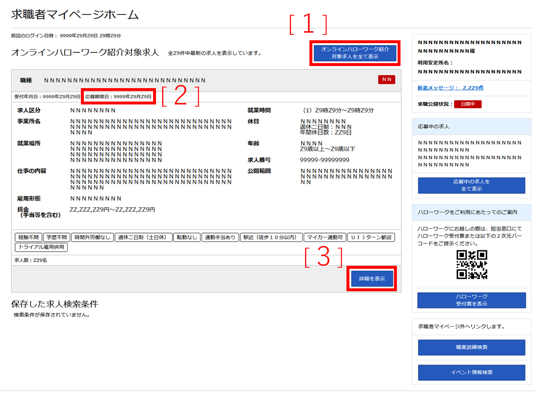Click the 学歴不問 tag
The width and height of the screenshot is (538, 395).
point(57,237)
